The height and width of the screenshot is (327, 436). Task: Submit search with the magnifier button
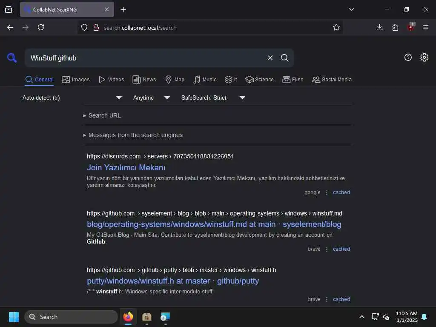coord(284,58)
